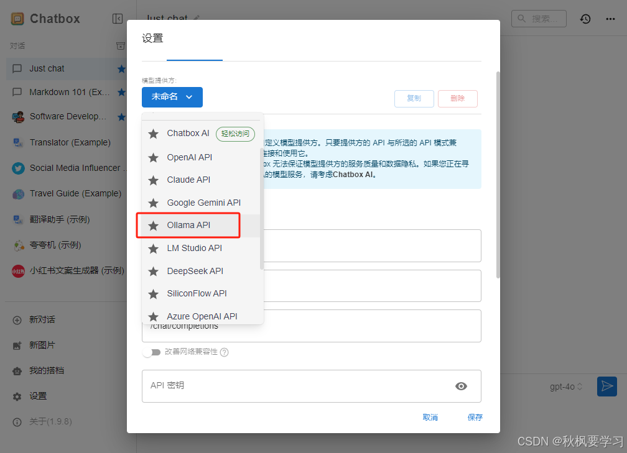Show the API key with the eye icon

[x=461, y=387]
